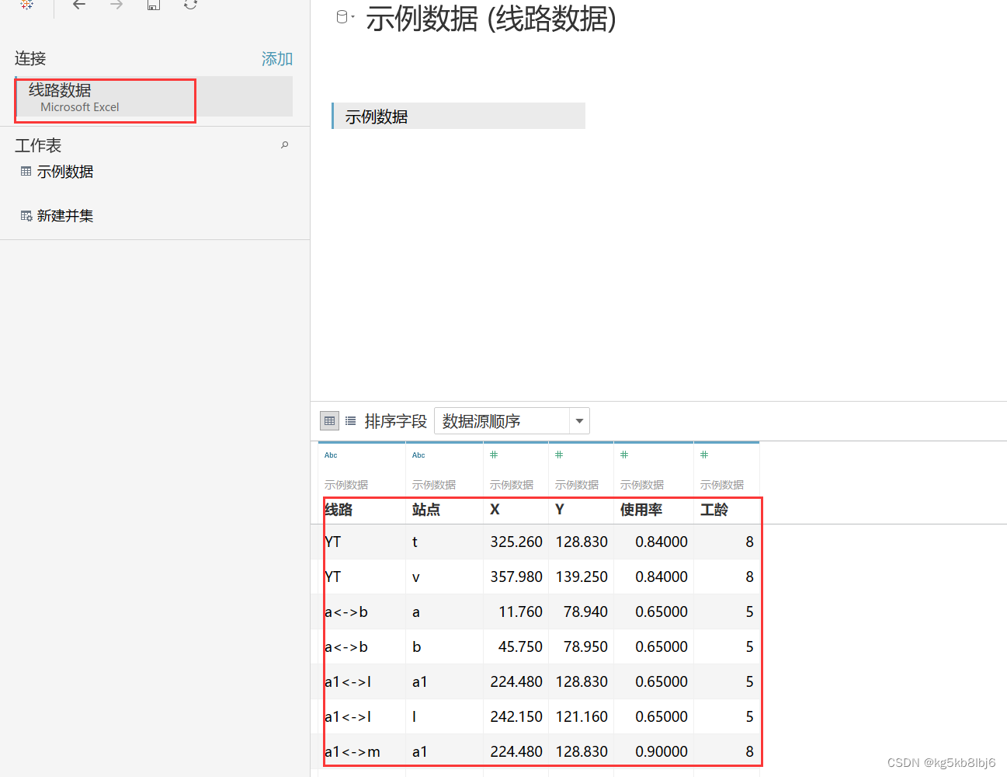Select the 线路数据 Microsoft Excel connection
The height and width of the screenshot is (777, 1007).
[x=154, y=97]
